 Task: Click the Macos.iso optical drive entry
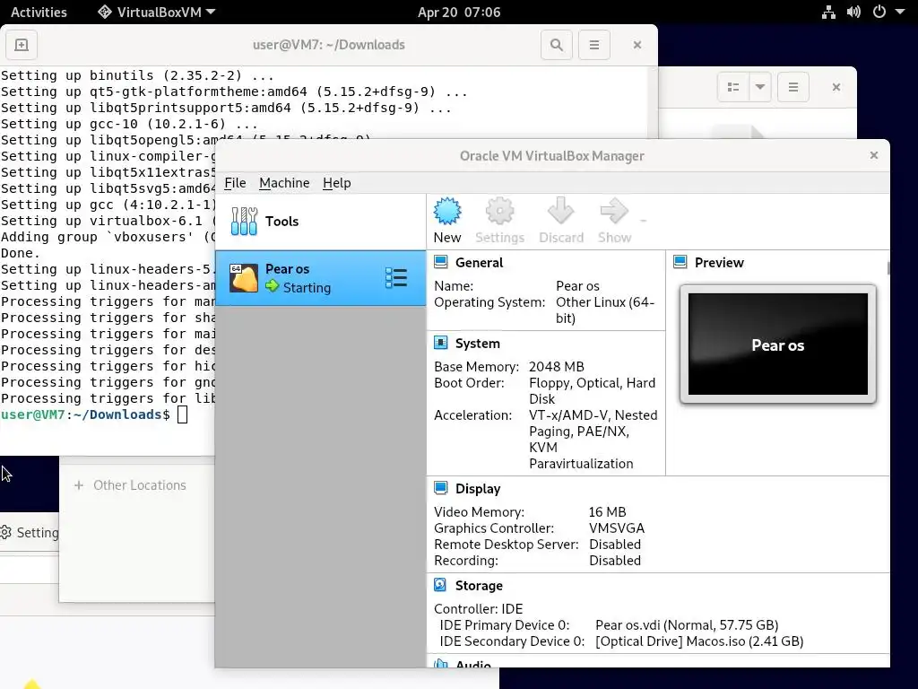[699, 641]
